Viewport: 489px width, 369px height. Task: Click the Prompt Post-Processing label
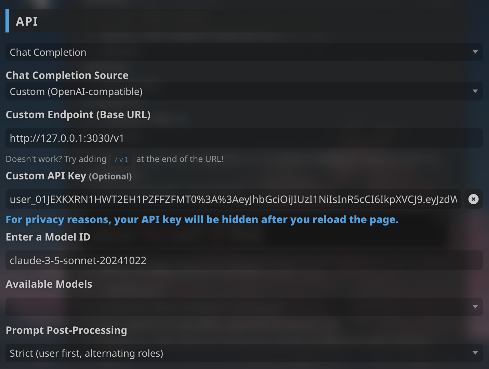point(66,330)
